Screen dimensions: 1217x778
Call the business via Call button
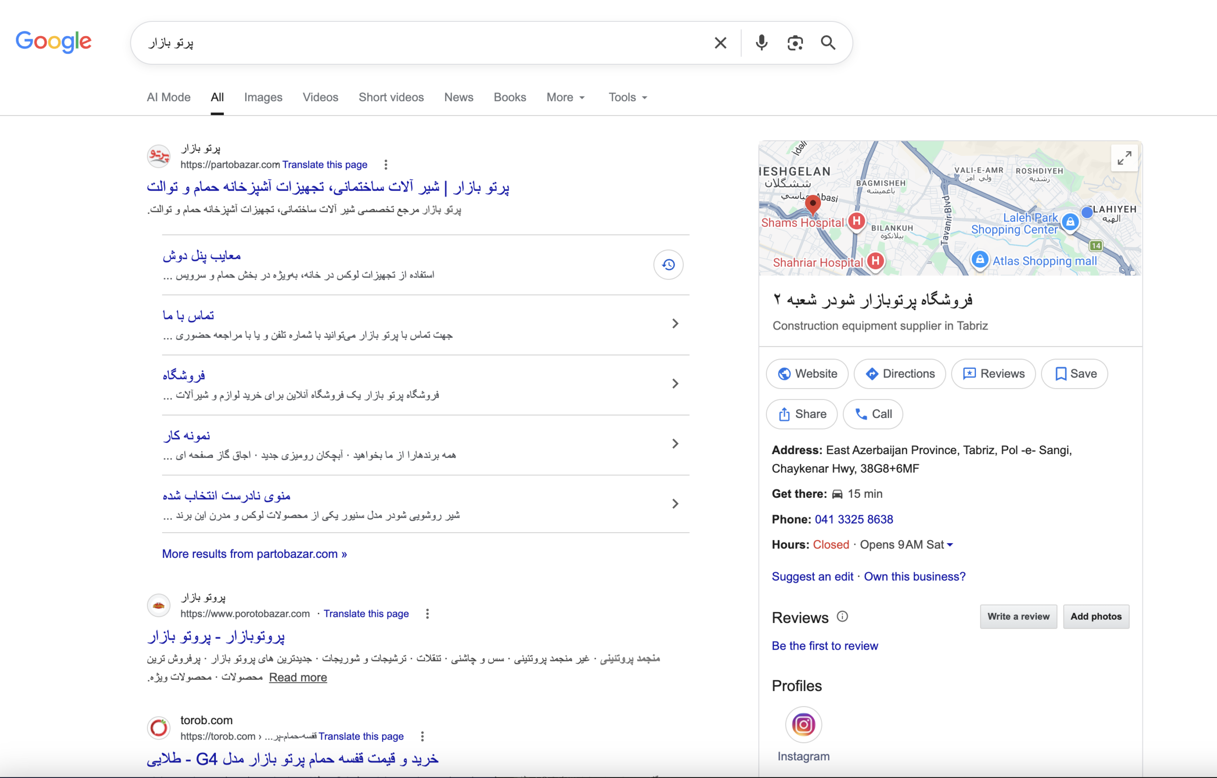pyautogui.click(x=873, y=415)
